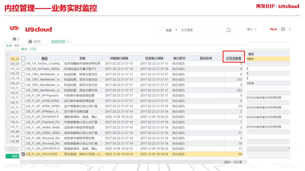
Task: Click abnormal count 9 in ItemMaster row
Action: click(x=241, y=74)
